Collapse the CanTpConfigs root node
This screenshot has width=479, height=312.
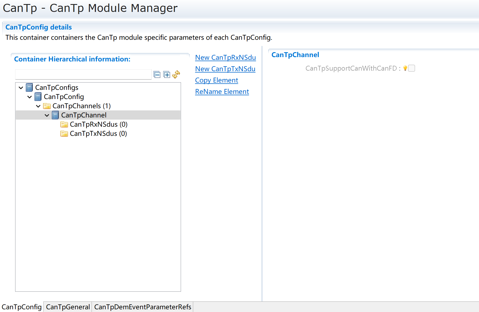coord(21,88)
